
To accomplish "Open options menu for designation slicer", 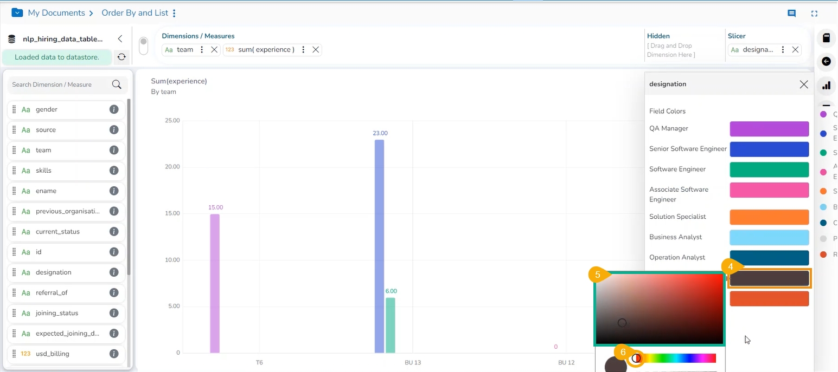I will (x=783, y=50).
